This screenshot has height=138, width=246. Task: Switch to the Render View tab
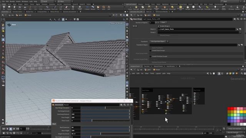click(30, 12)
